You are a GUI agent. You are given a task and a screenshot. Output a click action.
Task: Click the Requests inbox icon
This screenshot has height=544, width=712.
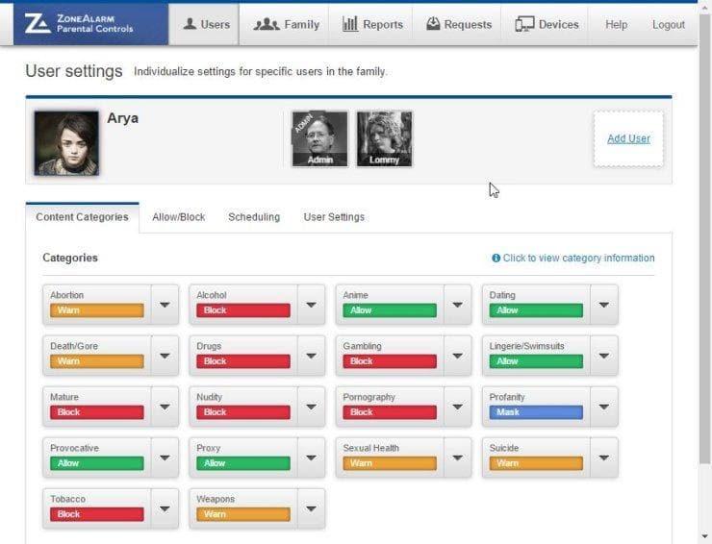click(x=433, y=24)
